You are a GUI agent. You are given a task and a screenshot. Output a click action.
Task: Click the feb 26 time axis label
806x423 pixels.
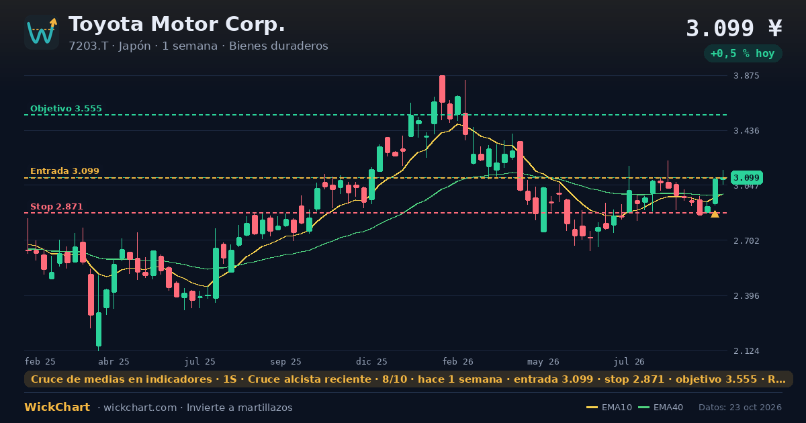(458, 361)
